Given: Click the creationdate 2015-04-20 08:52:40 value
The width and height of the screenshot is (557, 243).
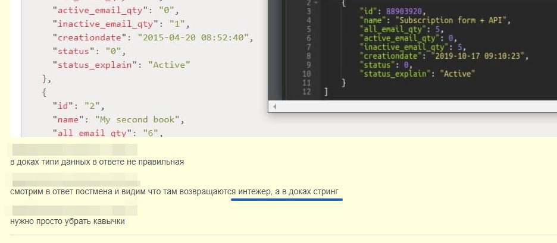Looking at the screenshot, I should [x=193, y=37].
